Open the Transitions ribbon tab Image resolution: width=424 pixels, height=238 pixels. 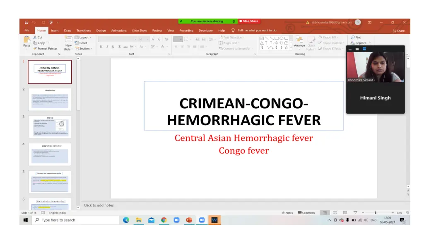[84, 30]
